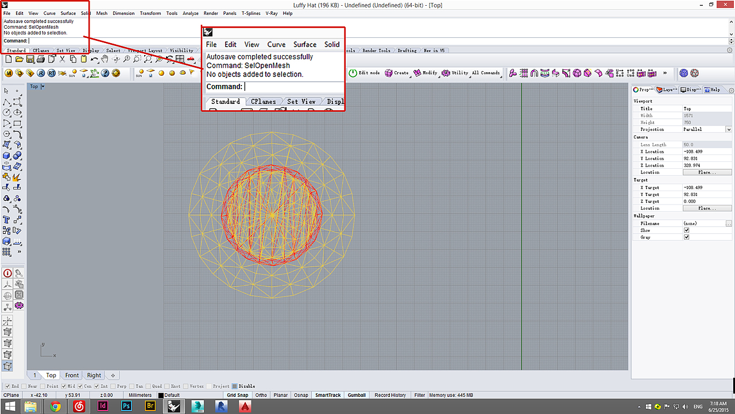Open the Analyze menu
The height and width of the screenshot is (414, 735).
coord(191,13)
